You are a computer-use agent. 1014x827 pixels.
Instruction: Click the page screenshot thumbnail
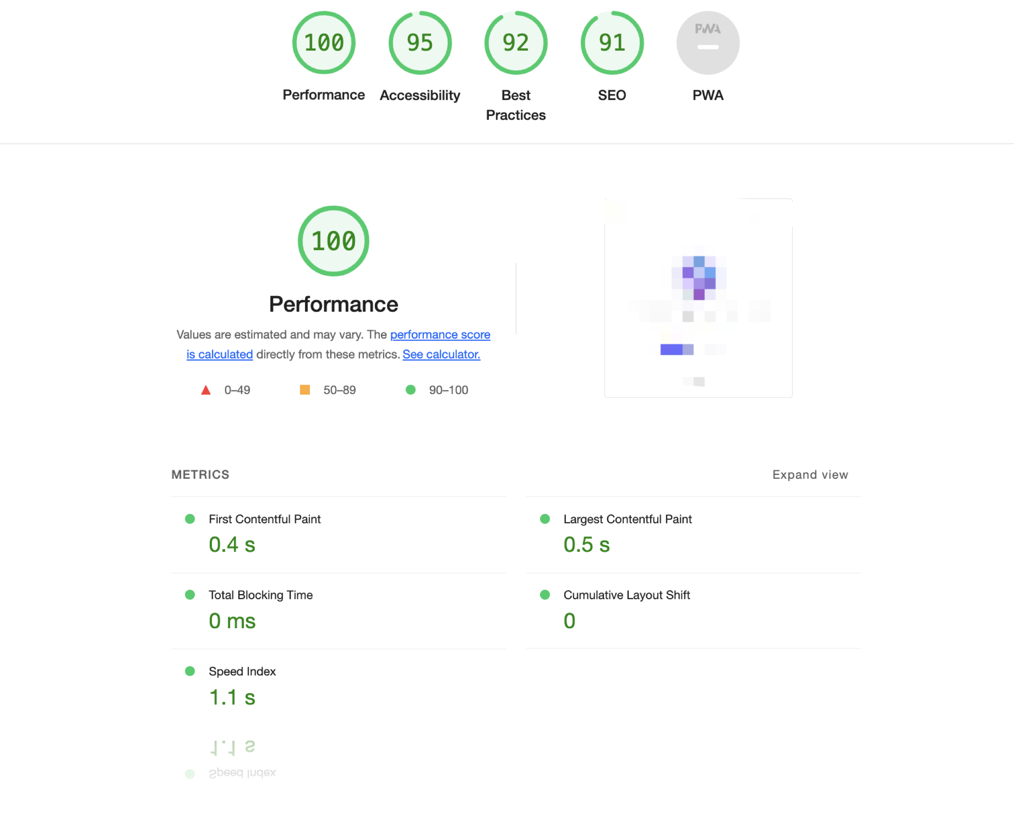point(698,298)
